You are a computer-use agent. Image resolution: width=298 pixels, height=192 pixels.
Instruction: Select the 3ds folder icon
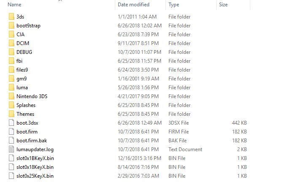tap(11, 17)
